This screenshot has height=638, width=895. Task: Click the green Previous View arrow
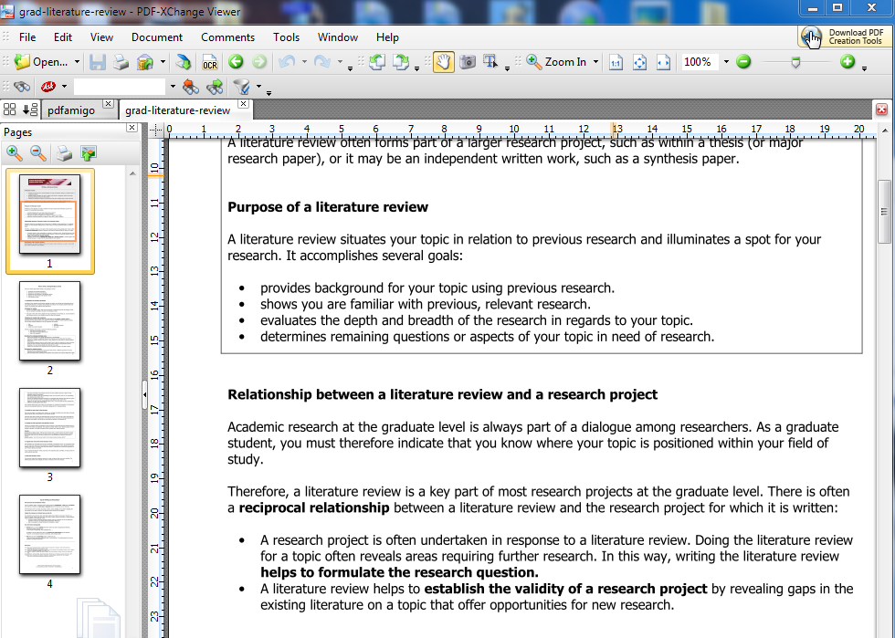234,62
